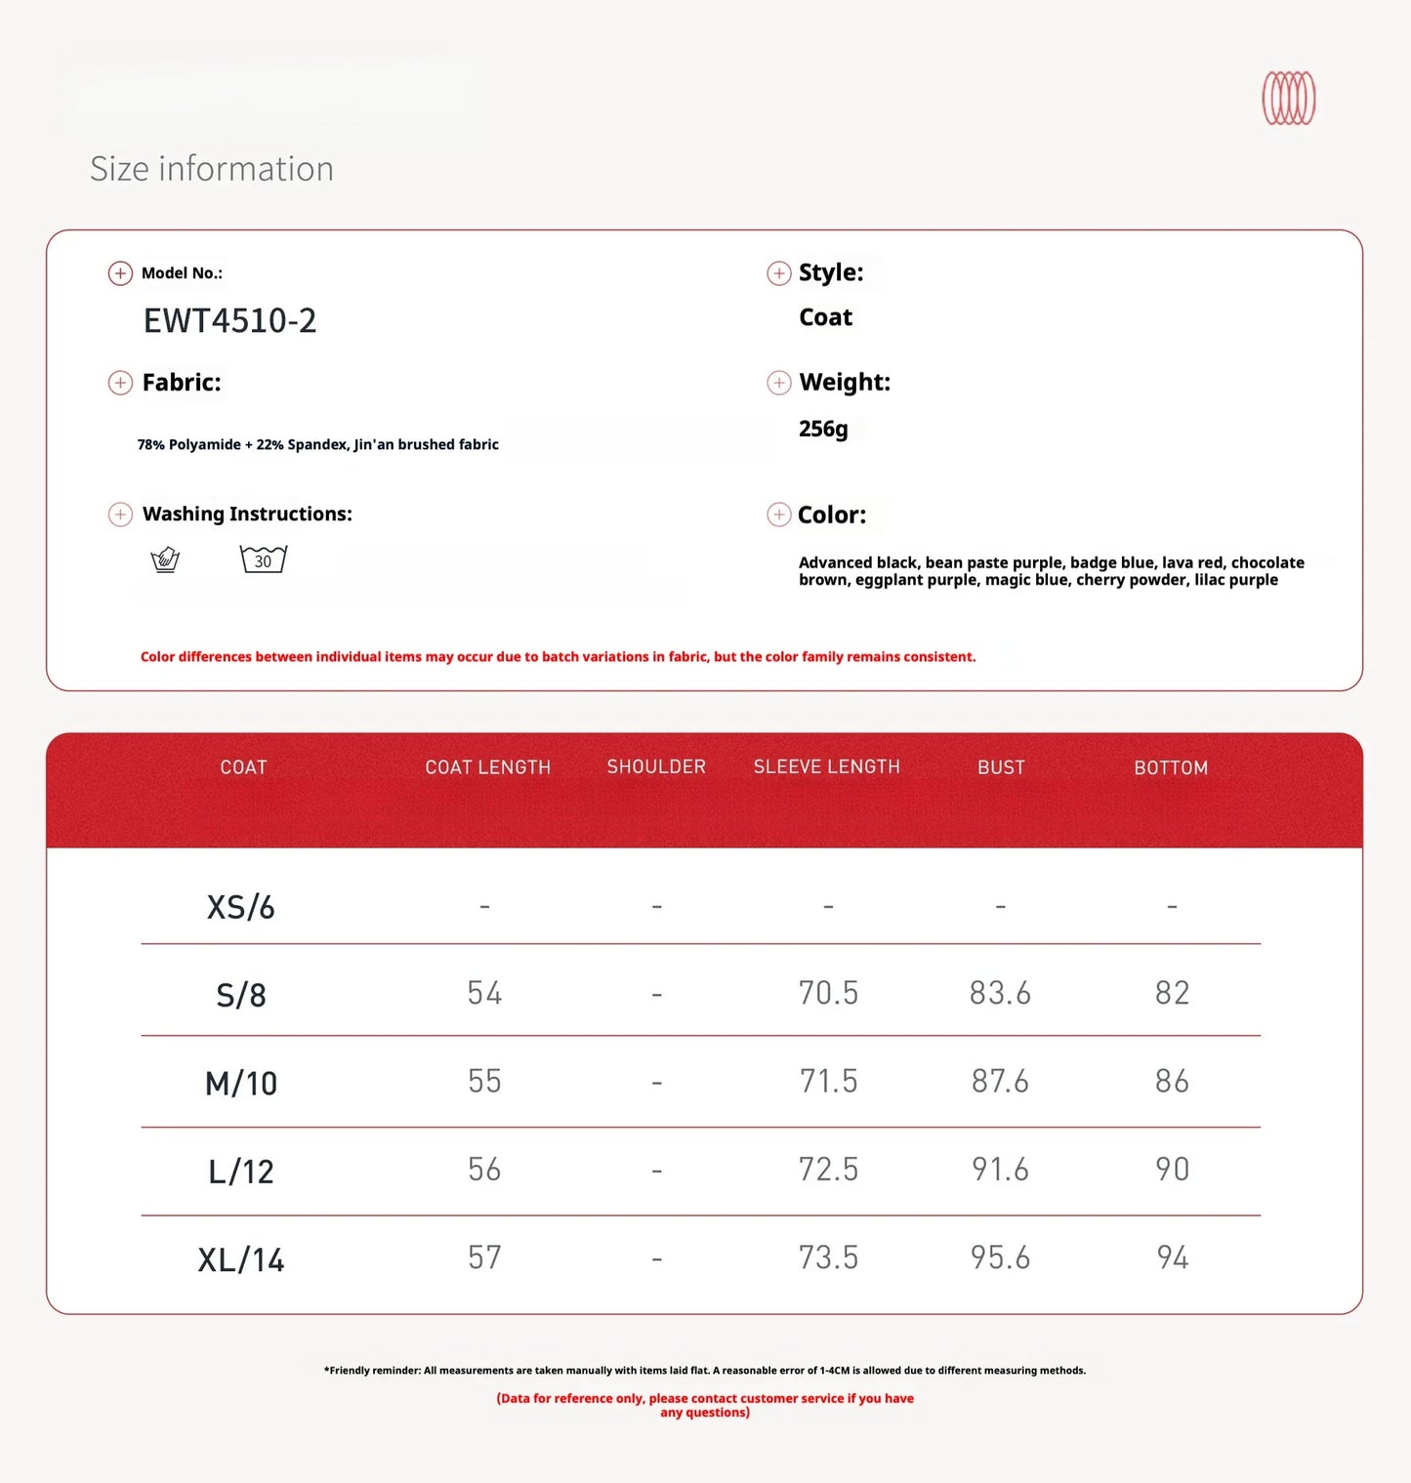Choose the XS/6 size row label

tap(240, 908)
